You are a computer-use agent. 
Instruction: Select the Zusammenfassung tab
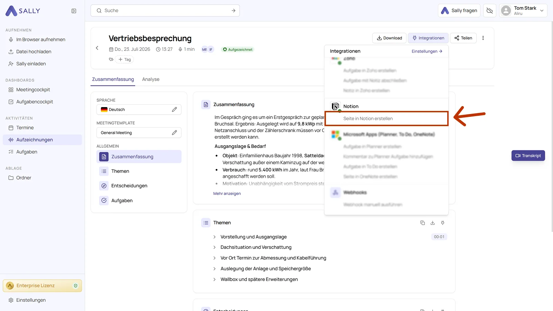coord(113,79)
